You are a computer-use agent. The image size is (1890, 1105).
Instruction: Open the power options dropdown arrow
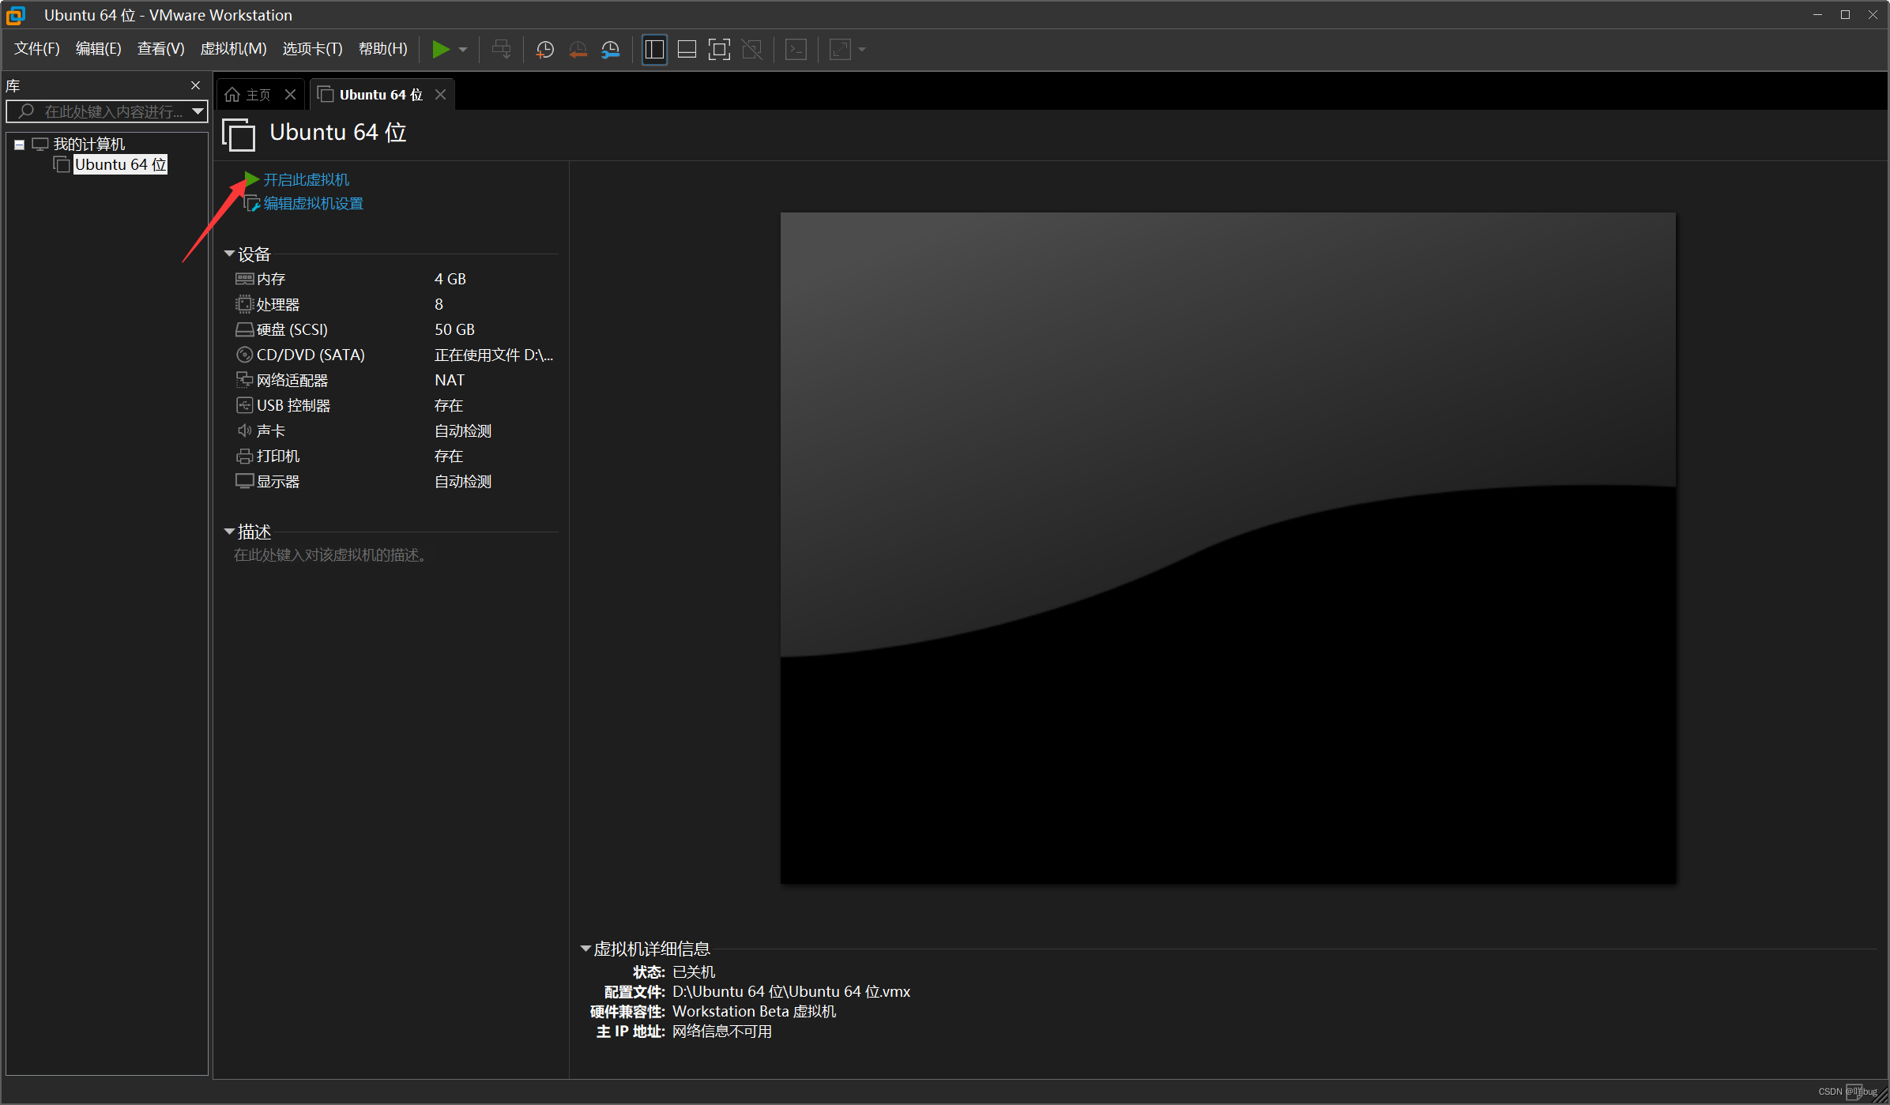463,50
